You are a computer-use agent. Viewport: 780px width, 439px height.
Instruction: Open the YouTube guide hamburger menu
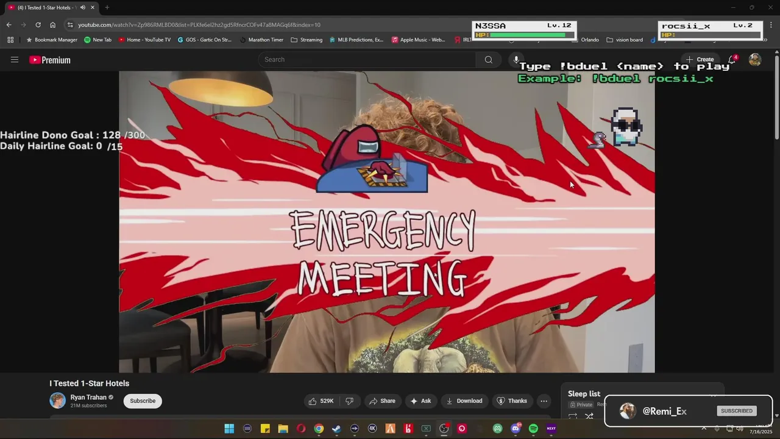point(15,60)
